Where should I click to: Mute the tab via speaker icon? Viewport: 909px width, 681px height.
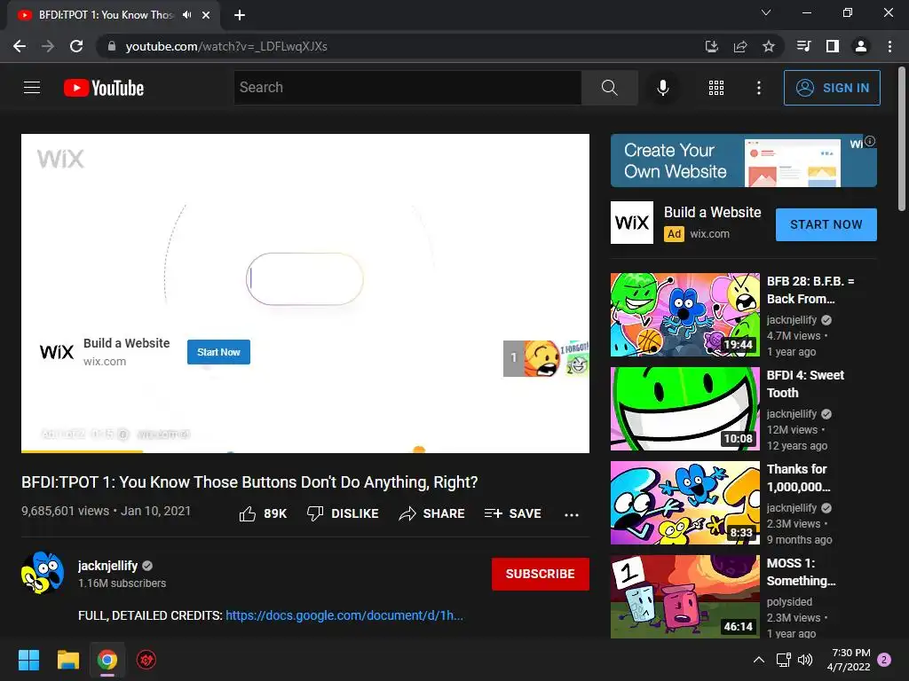186,15
